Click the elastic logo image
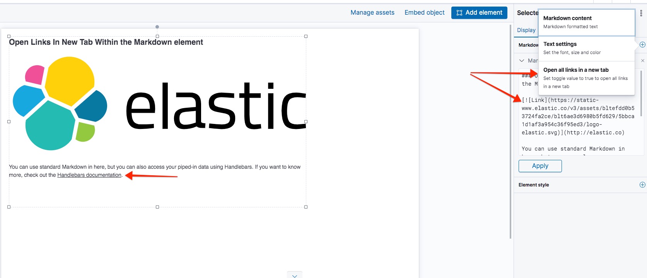 159,103
